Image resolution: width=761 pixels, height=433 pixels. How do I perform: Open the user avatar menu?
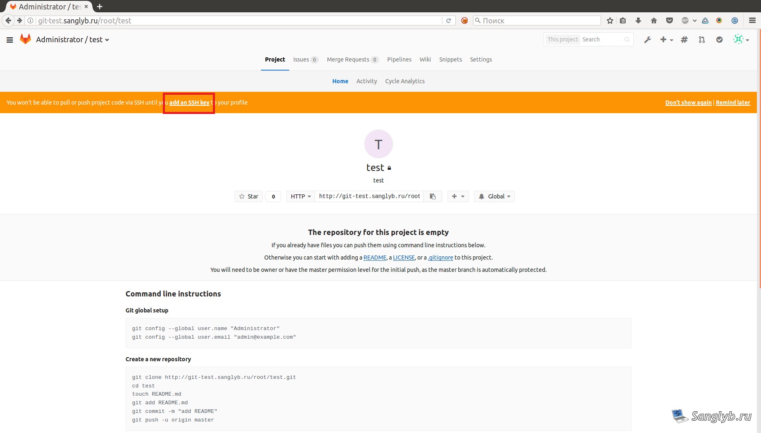(x=741, y=39)
